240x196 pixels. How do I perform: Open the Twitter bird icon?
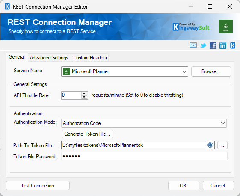click(203, 45)
